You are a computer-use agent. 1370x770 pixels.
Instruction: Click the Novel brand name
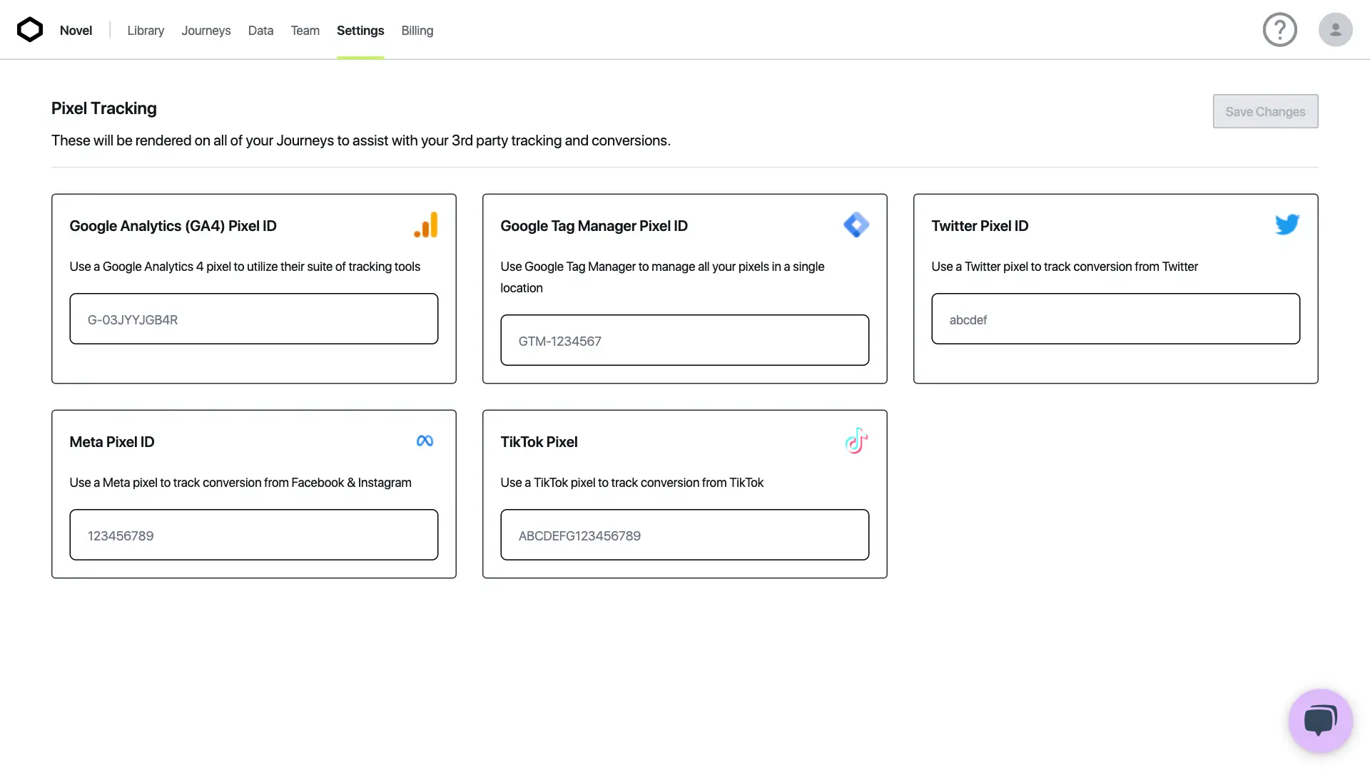point(76,31)
